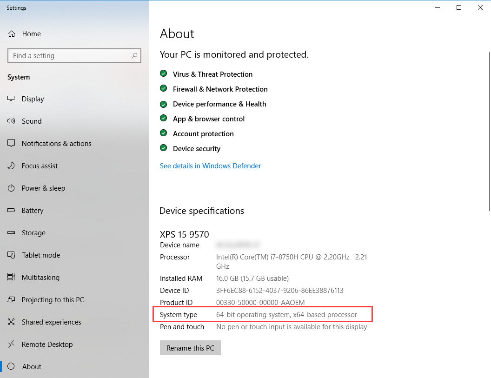Select Focus assist in sidebar
The image size is (491, 378).
[x=74, y=166]
